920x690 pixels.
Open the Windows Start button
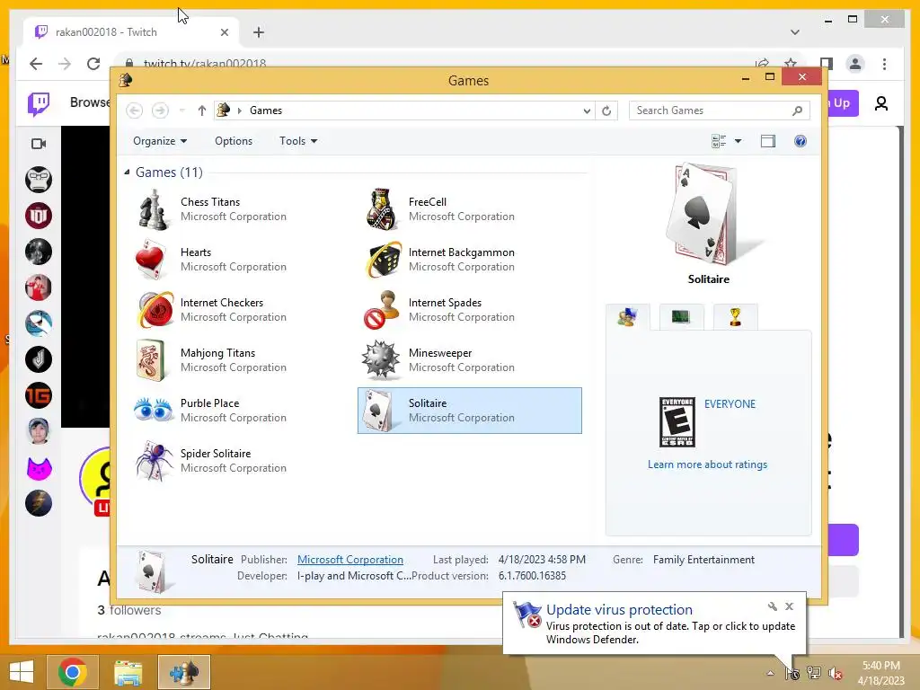coord(22,672)
